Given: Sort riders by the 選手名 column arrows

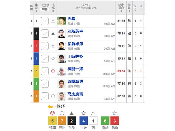Looking at the screenshot, I should click(86, 8).
